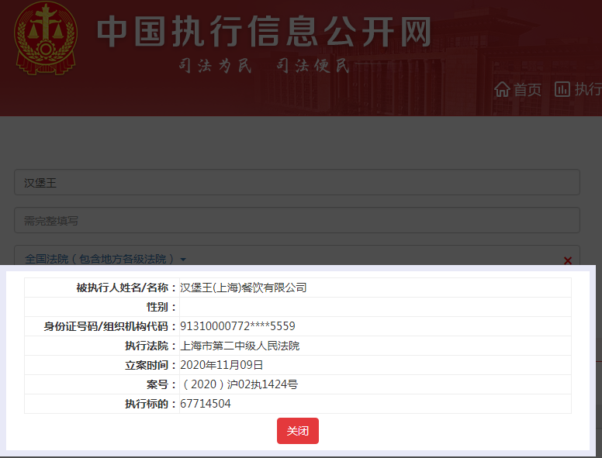Click the 司法为民 司法便民 slogan

click(264, 66)
